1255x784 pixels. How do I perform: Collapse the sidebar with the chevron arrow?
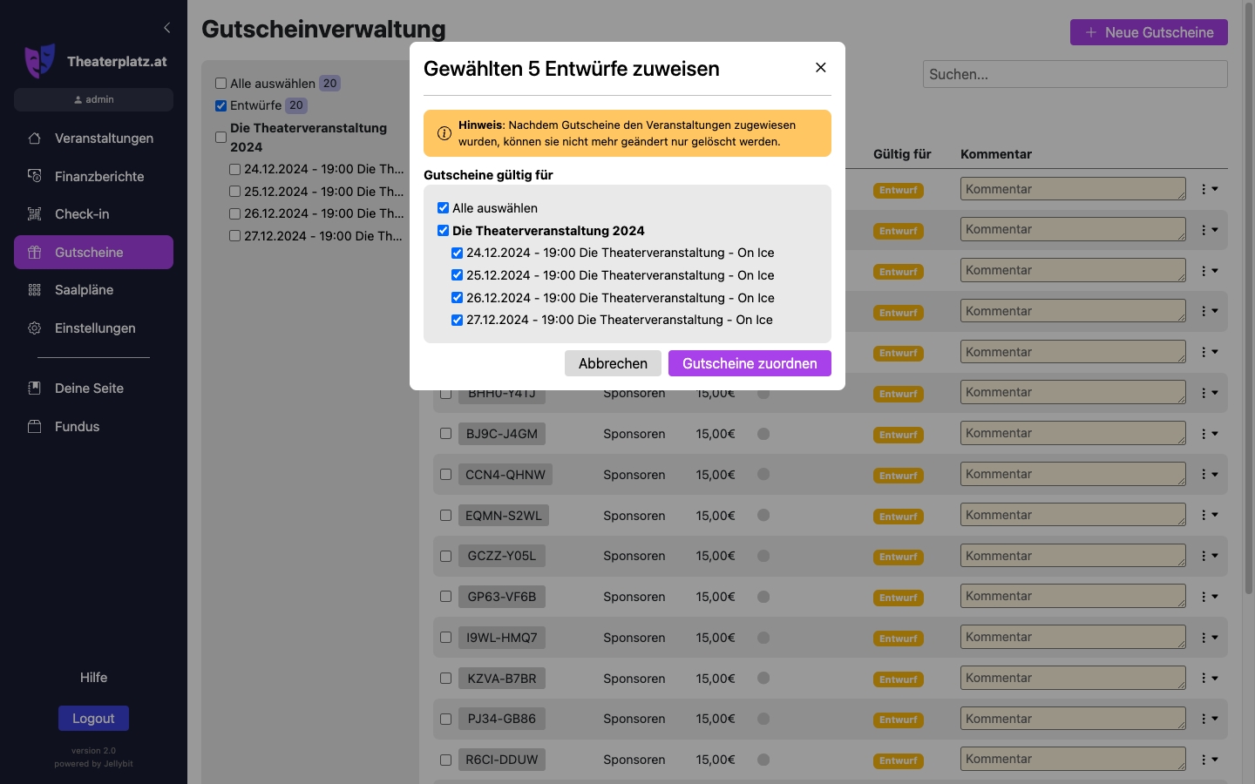tap(166, 28)
